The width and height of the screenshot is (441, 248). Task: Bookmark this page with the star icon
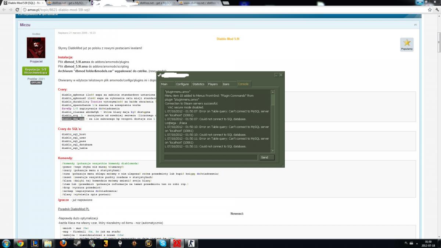point(429,10)
